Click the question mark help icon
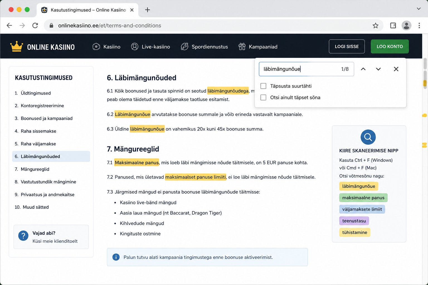This screenshot has height=285, width=428. click(x=23, y=236)
